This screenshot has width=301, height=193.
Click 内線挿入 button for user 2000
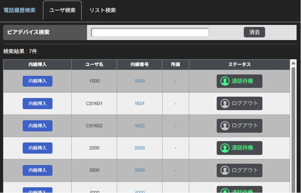point(37,148)
